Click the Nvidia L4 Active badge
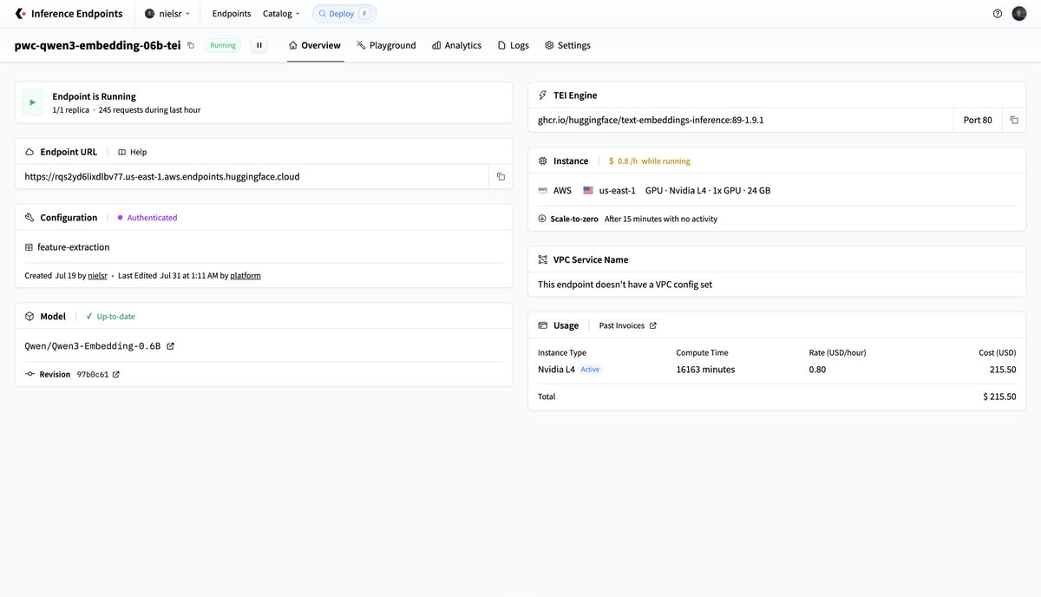The height and width of the screenshot is (597, 1041). click(x=590, y=370)
